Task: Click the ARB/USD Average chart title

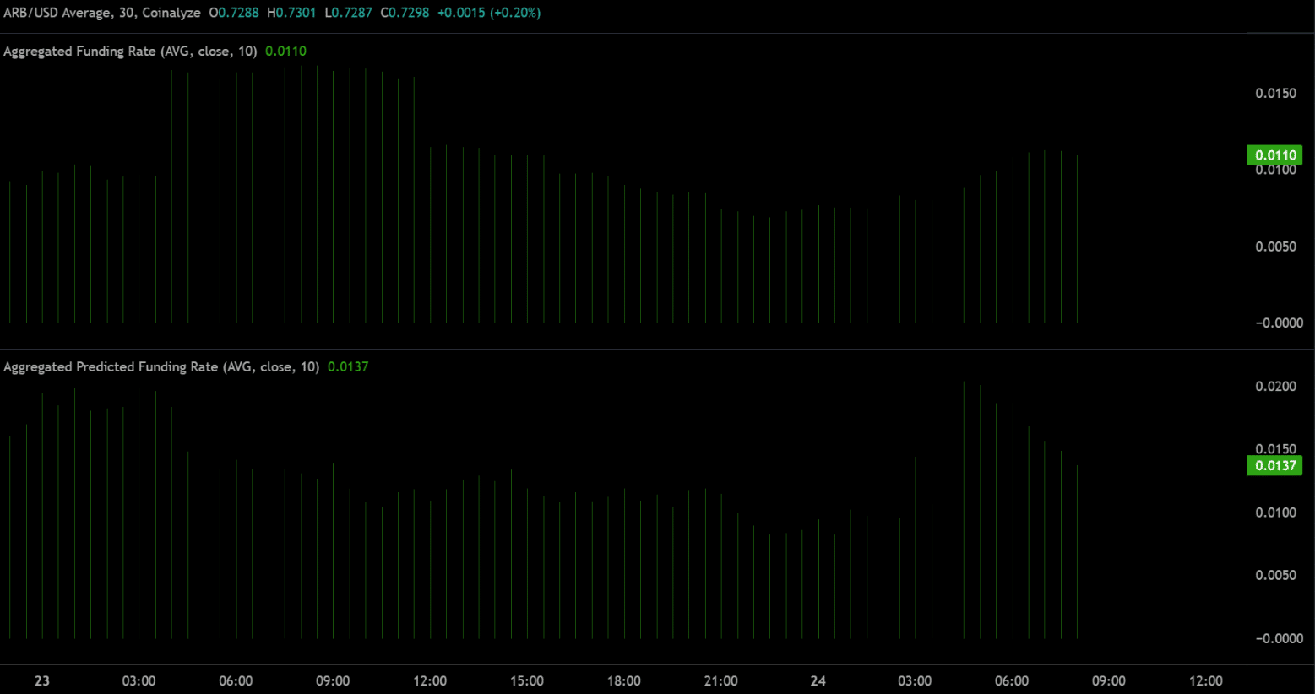Action: coord(101,13)
